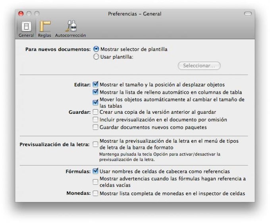Image resolution: width=270 pixels, height=223 pixels.
Task: Enable Mostrar la previsualización de la letra
Action: coord(95,144)
